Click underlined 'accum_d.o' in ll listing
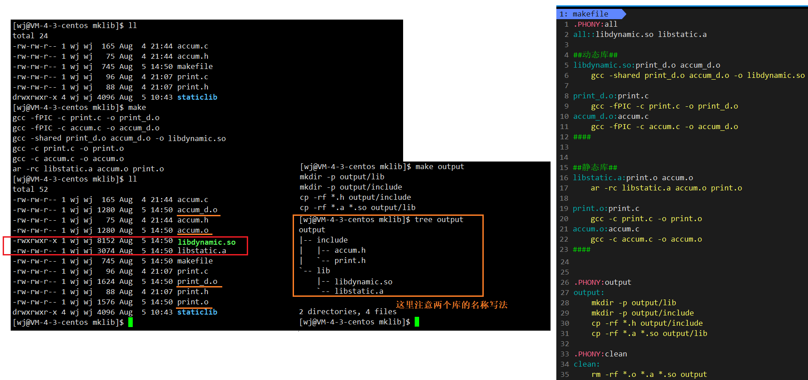 pyautogui.click(x=197, y=210)
